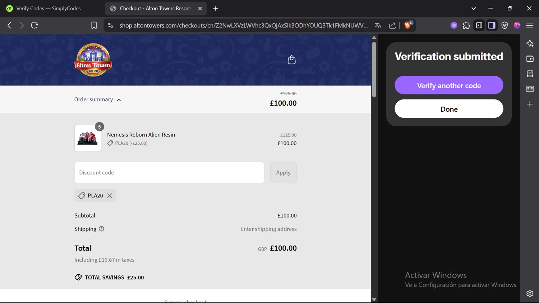The height and width of the screenshot is (303, 539).
Task: Select the Checkout Alton Towers tab
Action: (156, 8)
